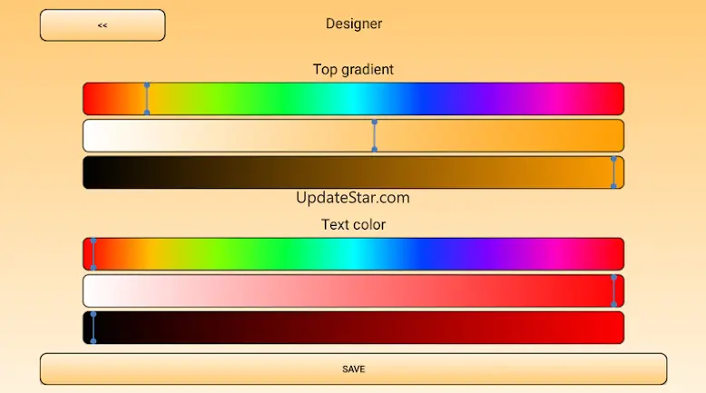
Task: Click the Text color hue rainbow bar
Action: point(353,254)
